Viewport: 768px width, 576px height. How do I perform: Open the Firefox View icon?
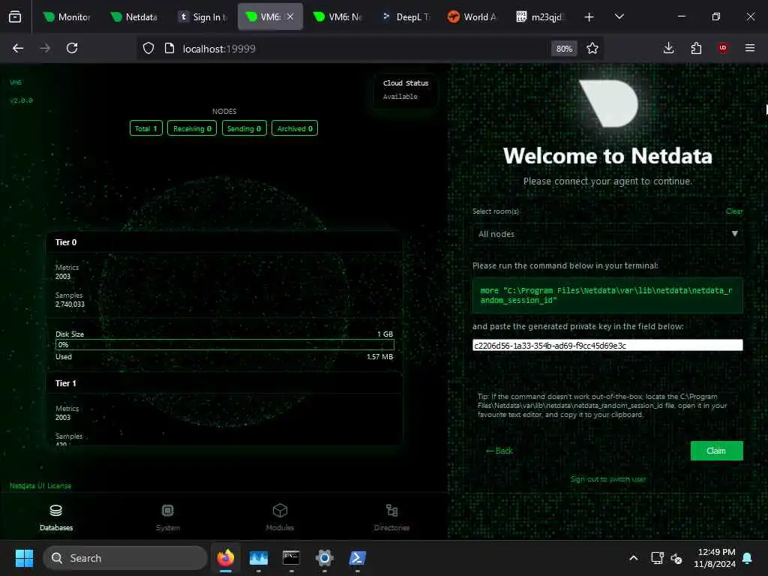15,17
